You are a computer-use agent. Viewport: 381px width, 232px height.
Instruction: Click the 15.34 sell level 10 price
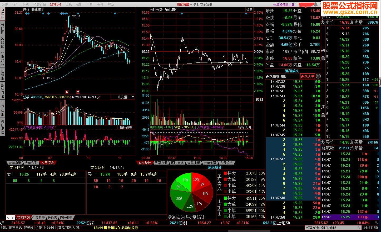tap(344, 28)
